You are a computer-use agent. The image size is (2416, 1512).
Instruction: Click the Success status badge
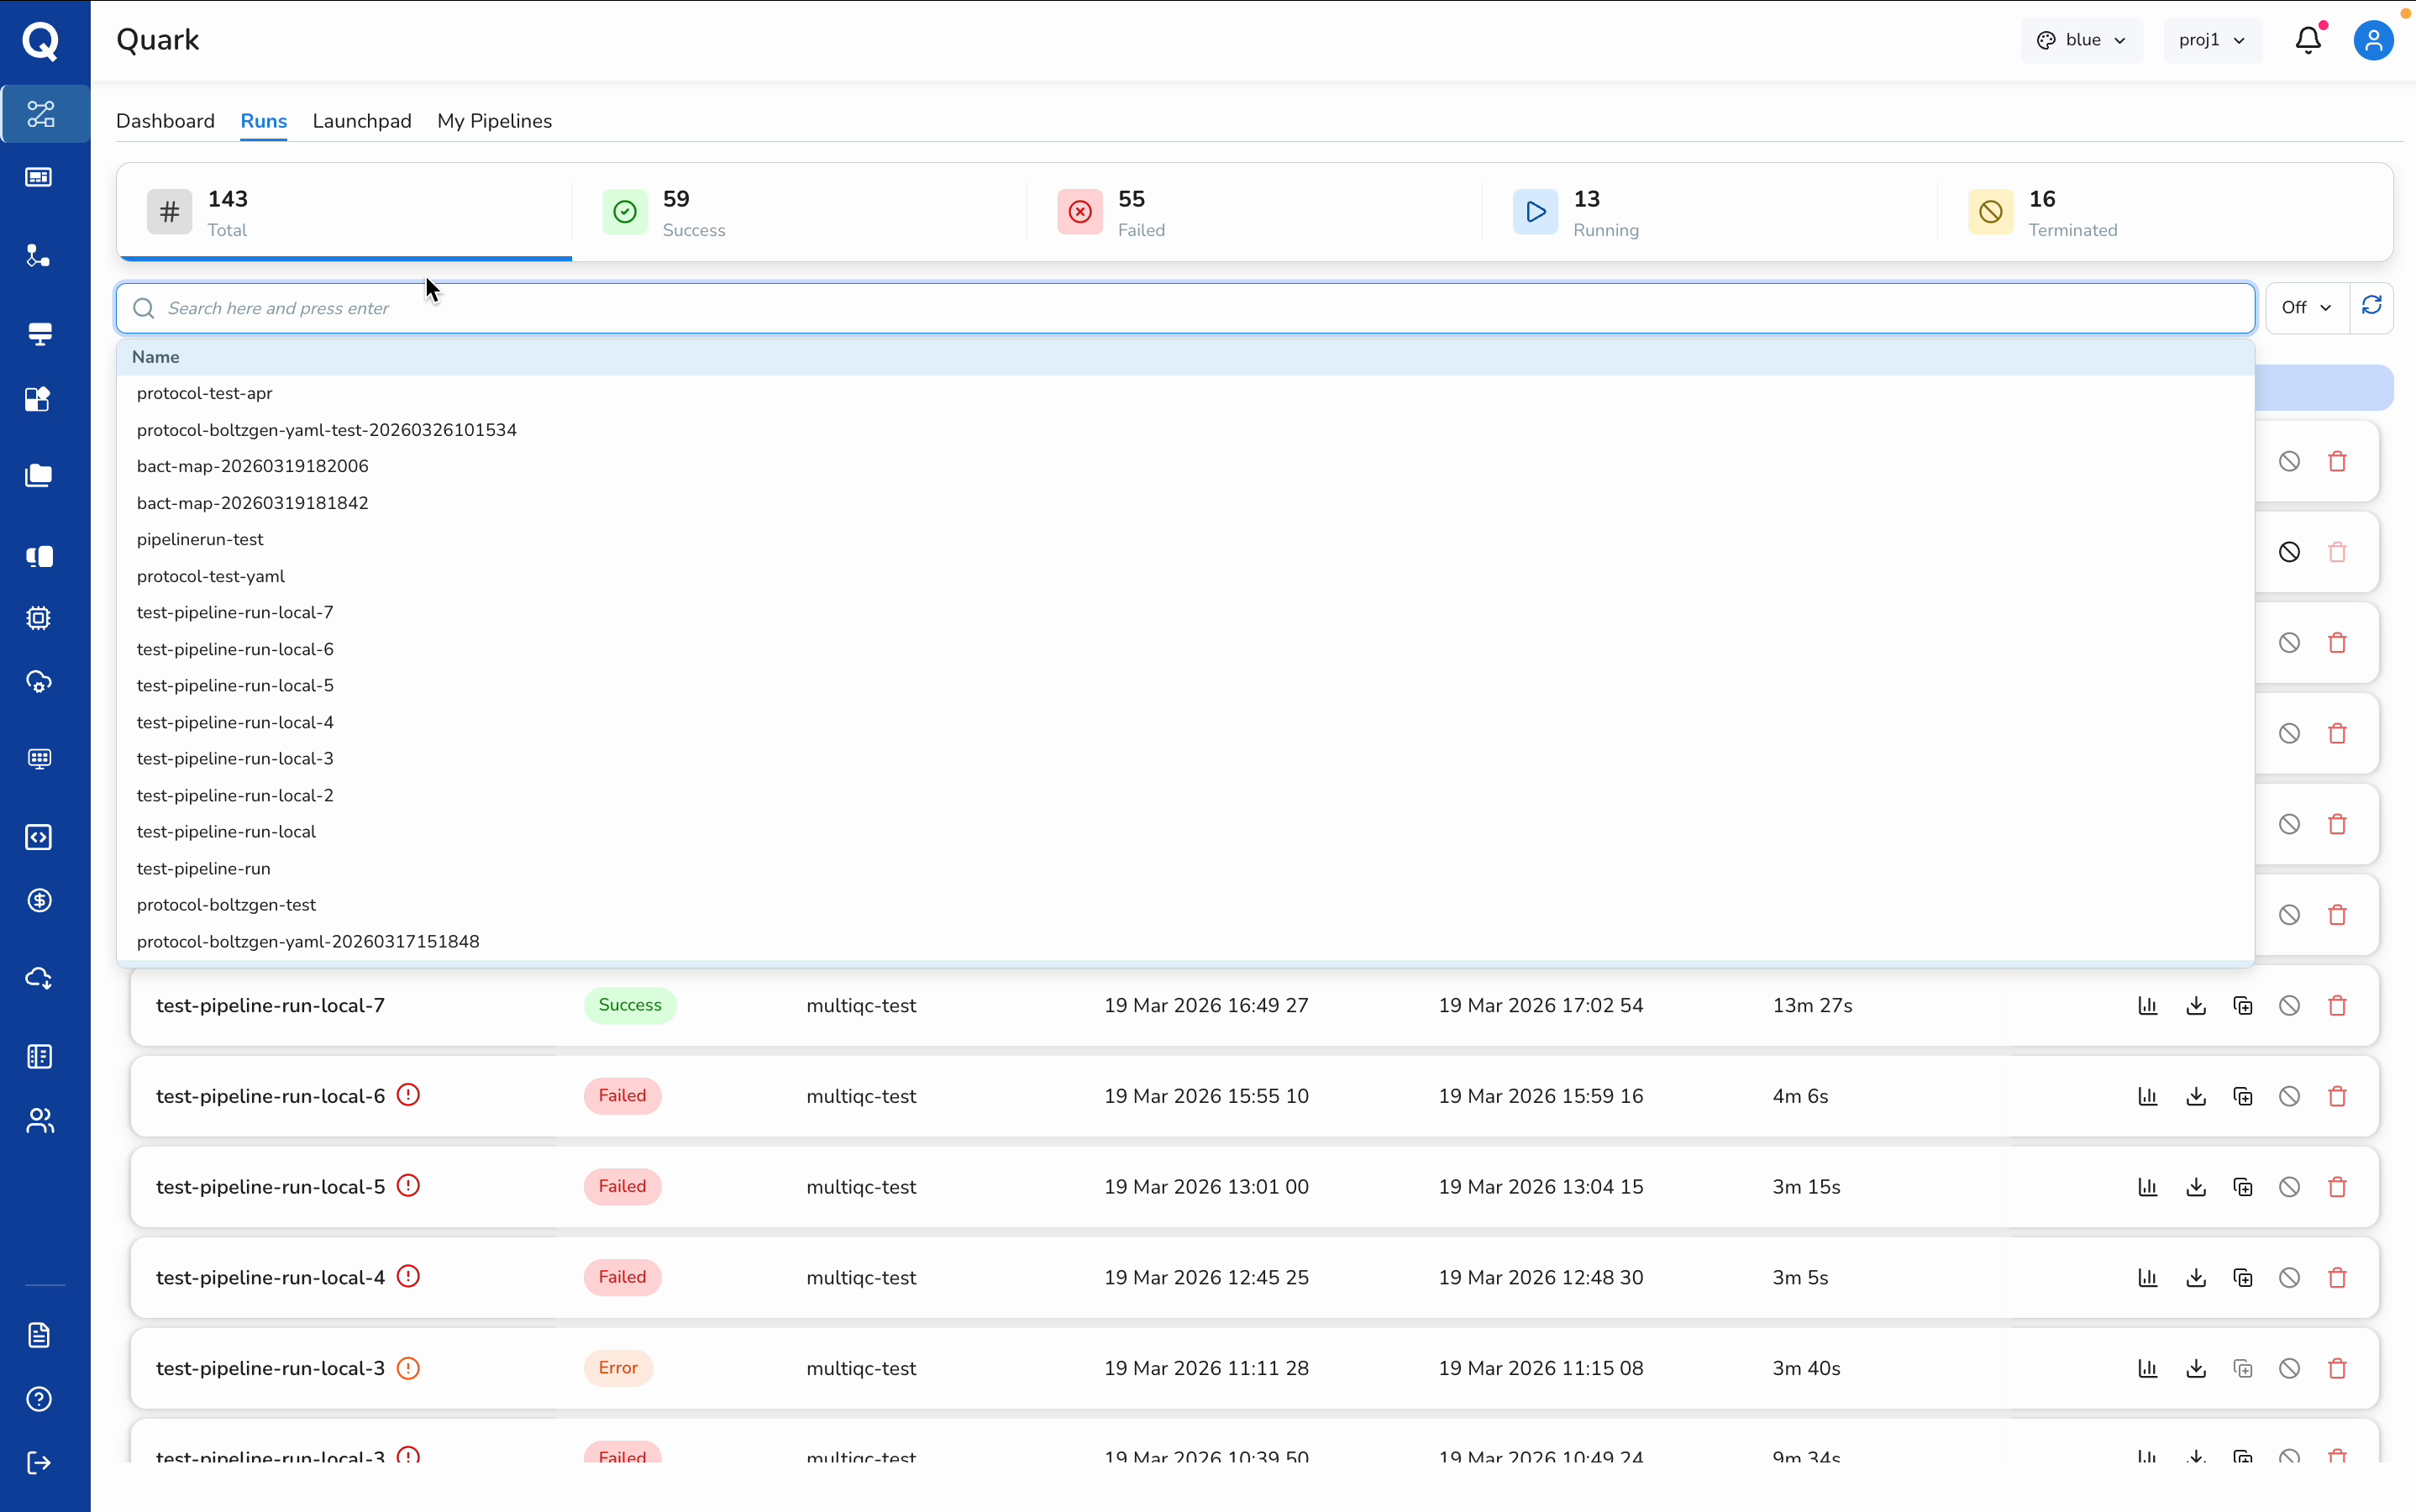[x=630, y=1005]
